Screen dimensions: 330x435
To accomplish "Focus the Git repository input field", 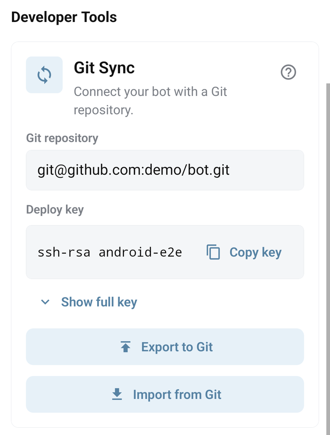I will (x=165, y=170).
